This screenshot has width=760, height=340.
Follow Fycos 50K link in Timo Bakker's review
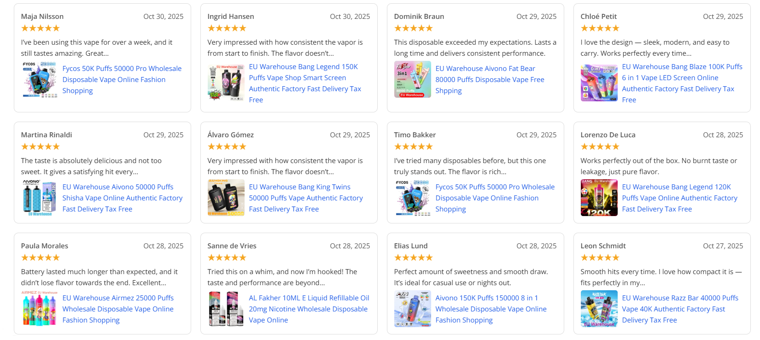point(495,198)
